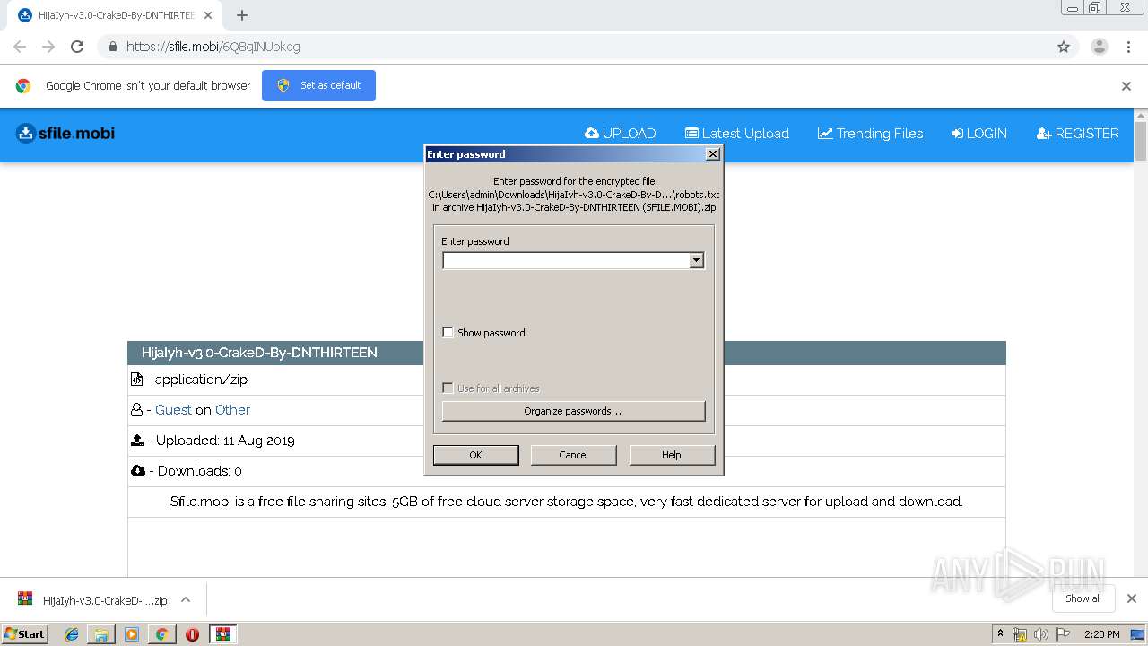Reload the sfile.mobi page
The width and height of the screenshot is (1148, 646).
click(x=77, y=47)
